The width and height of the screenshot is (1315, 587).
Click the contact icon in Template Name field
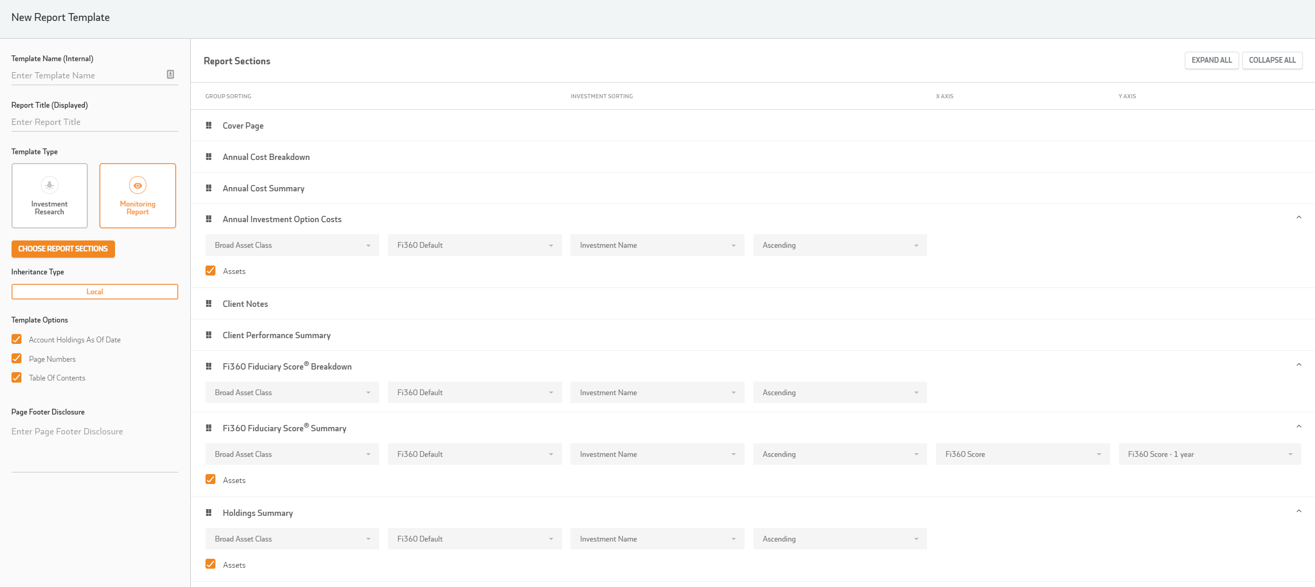[170, 75]
